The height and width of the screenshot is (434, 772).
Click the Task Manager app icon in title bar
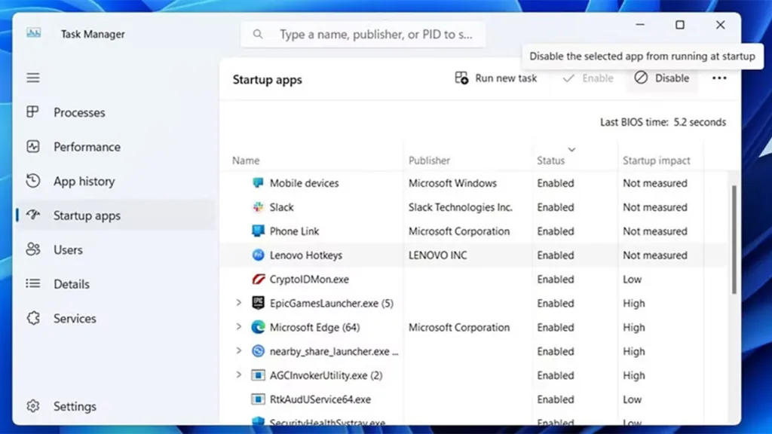(x=33, y=33)
